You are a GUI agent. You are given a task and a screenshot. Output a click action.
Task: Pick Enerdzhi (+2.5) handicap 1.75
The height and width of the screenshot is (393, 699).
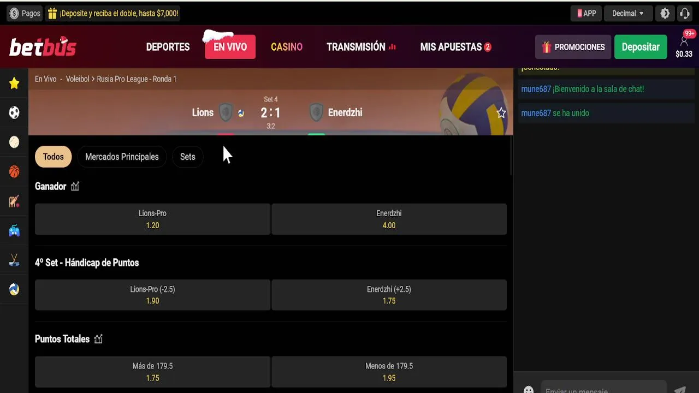tap(389, 295)
